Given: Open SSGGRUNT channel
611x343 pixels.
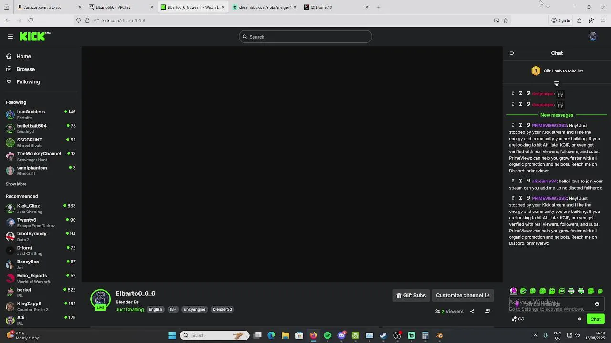Looking at the screenshot, I should (41, 142).
